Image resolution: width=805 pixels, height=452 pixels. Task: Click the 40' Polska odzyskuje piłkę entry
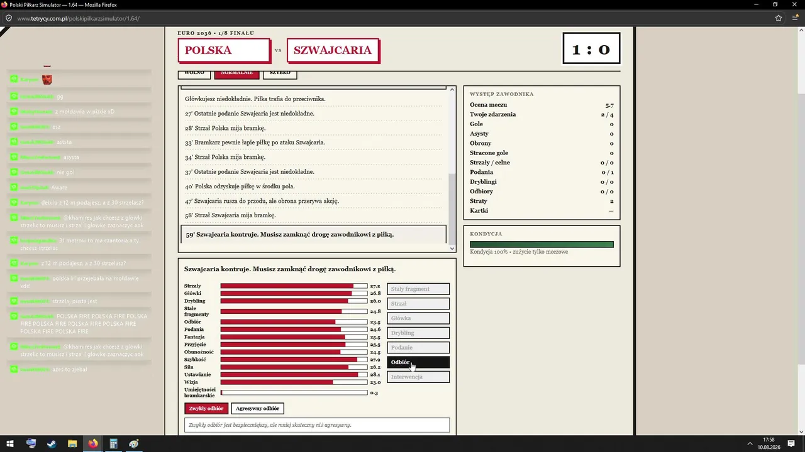coord(313,186)
